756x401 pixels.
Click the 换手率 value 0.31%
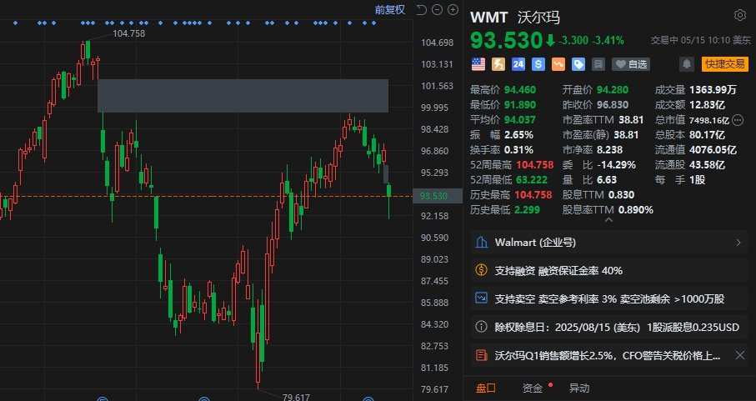tap(518, 150)
